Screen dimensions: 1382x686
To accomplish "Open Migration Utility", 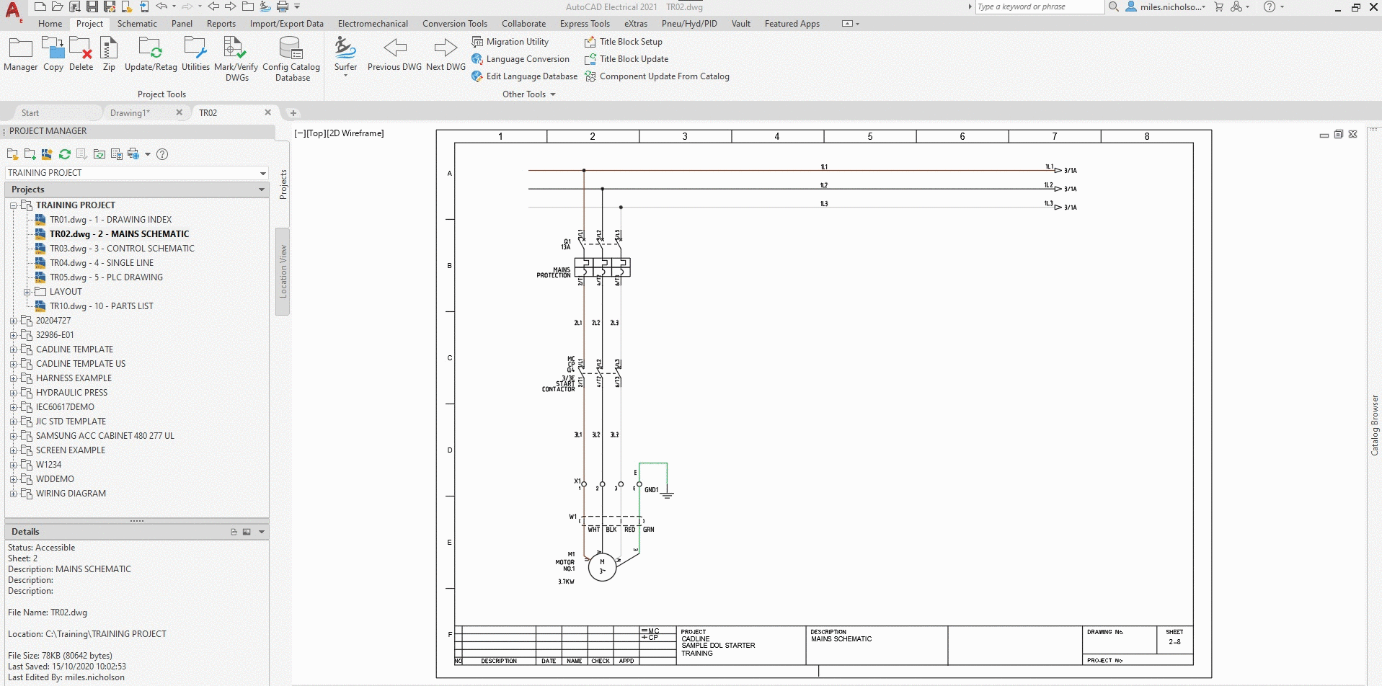I will pos(510,42).
